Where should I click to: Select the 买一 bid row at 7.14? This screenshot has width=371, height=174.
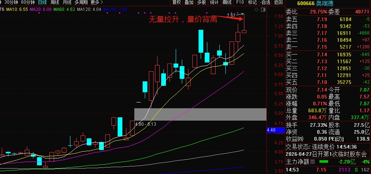point(328,55)
